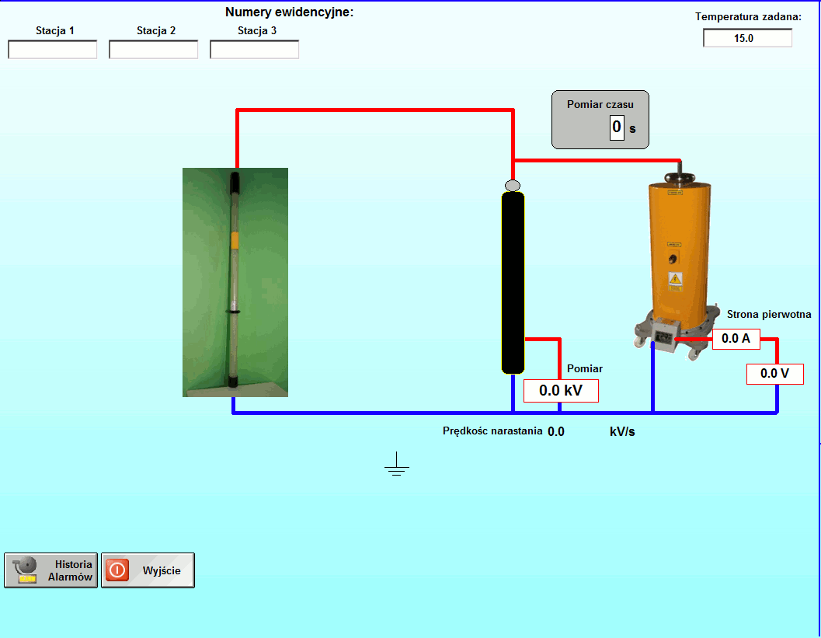
Task: Edit the Temperatura zadana value 15.0
Action: pyautogui.click(x=747, y=38)
